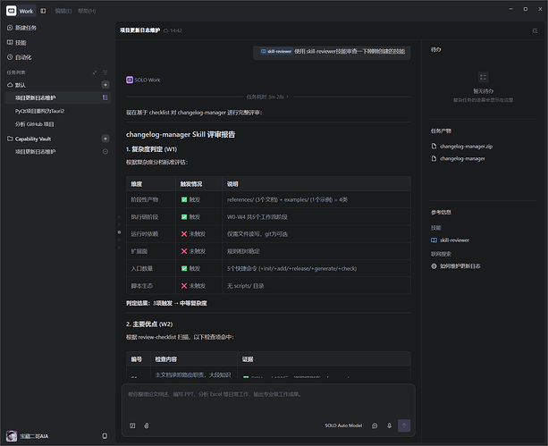Click the empty to-do list icon
The width and height of the screenshot is (548, 446).
(x=483, y=77)
